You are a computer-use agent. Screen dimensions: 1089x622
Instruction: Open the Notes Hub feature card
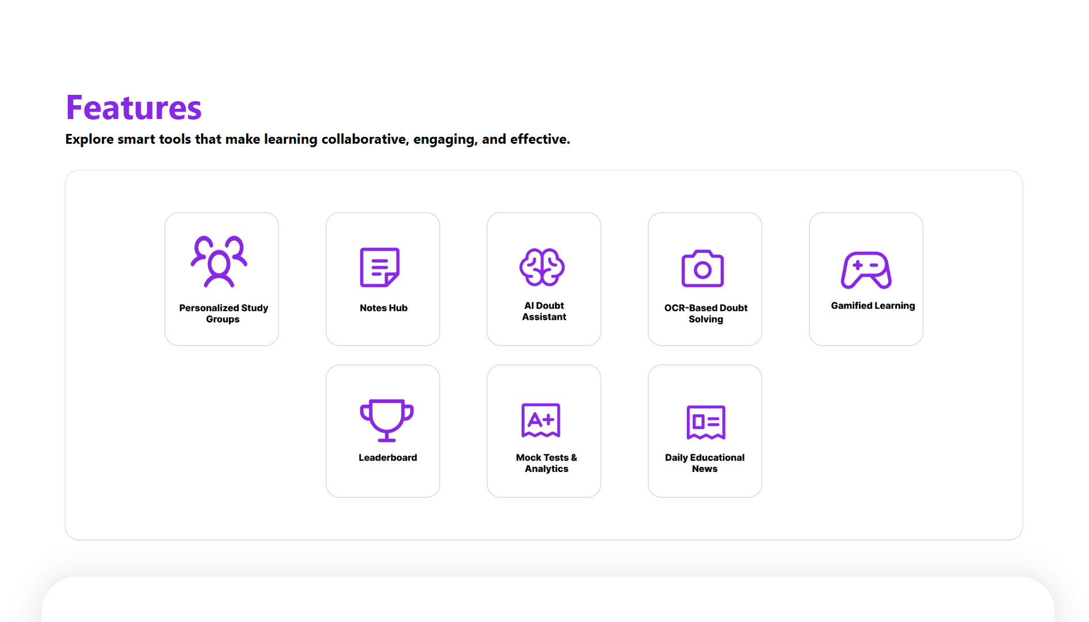coord(382,278)
